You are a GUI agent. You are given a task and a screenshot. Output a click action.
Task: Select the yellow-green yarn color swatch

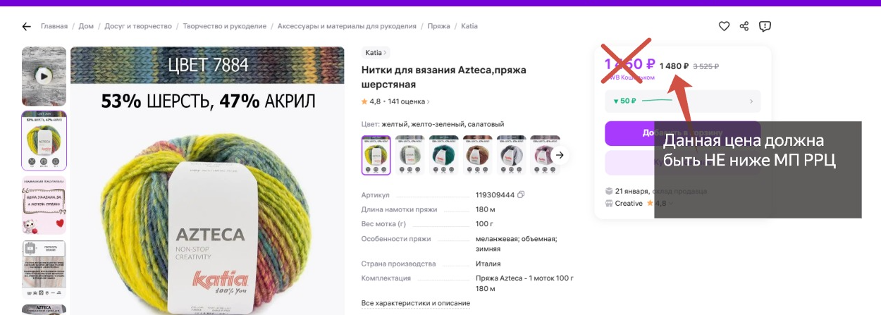click(376, 155)
